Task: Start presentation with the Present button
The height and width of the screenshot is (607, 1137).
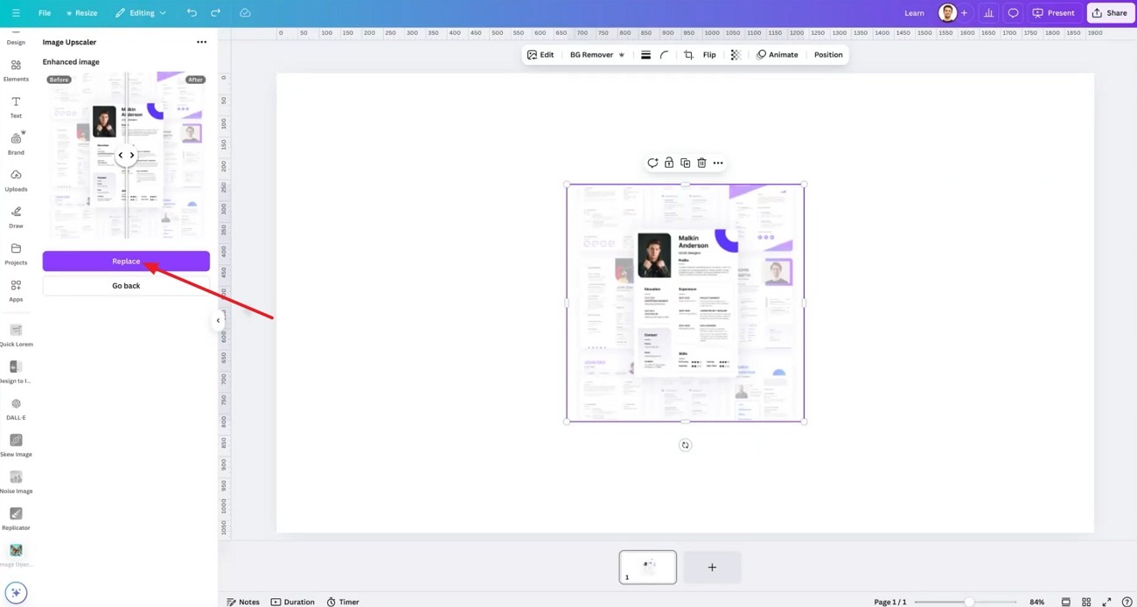Action: click(x=1054, y=13)
